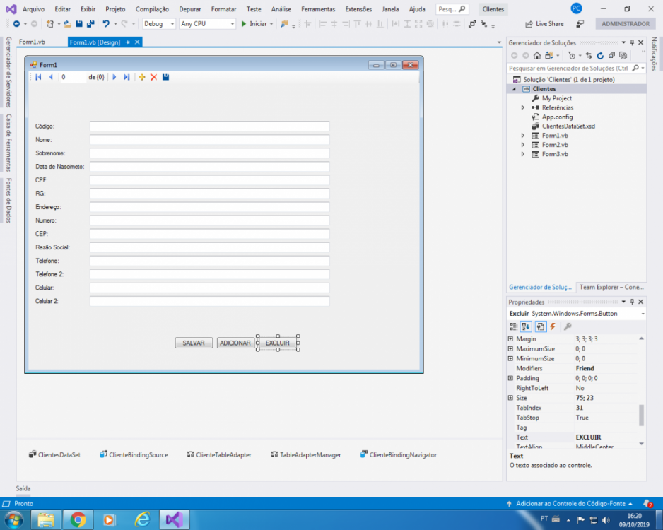Open the Depurar menu

pyautogui.click(x=190, y=9)
